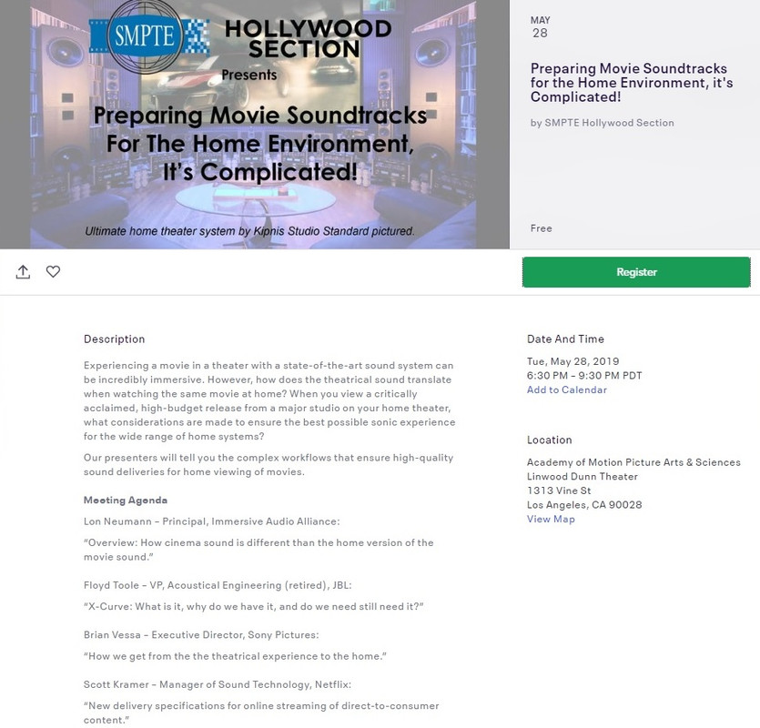
Task: Click 'Lon Neumann – Principal, Immersive Audio Alliance' line
Action: point(211,521)
